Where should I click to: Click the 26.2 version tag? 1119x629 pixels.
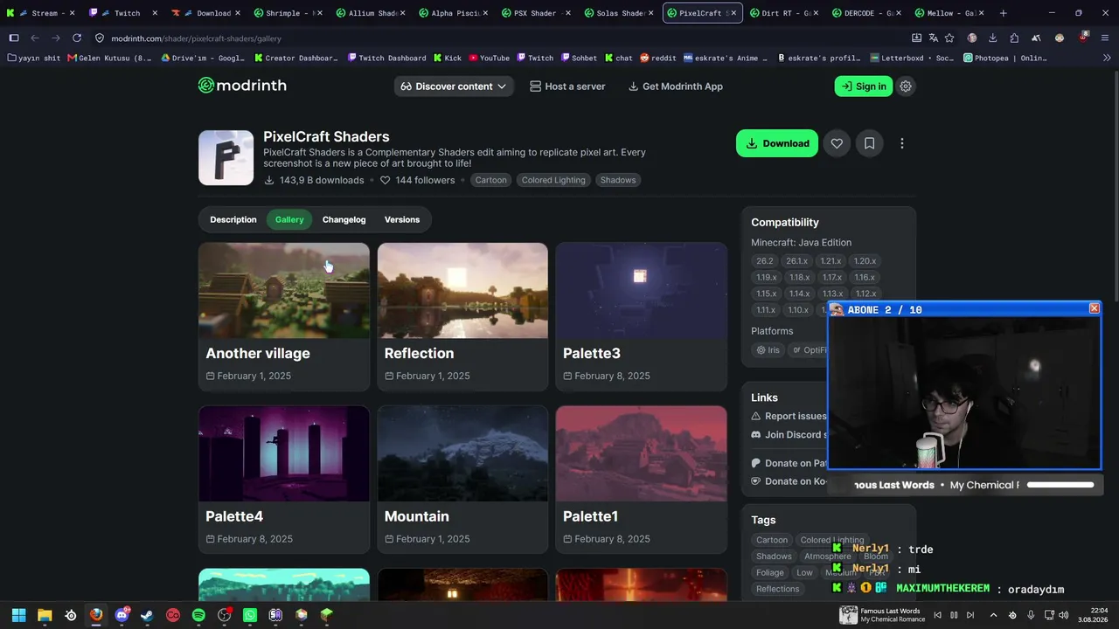click(x=765, y=260)
